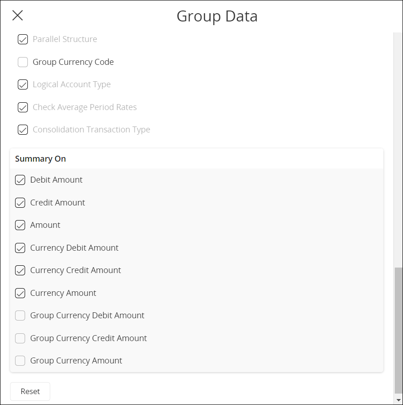The height and width of the screenshot is (405, 403).
Task: Uncheck Debit Amount under Summary On
Action: [20, 180]
